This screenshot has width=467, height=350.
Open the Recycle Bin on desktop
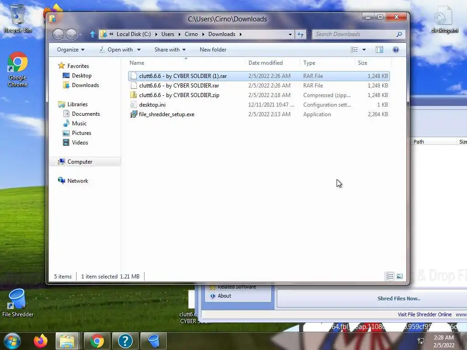[x=18, y=18]
